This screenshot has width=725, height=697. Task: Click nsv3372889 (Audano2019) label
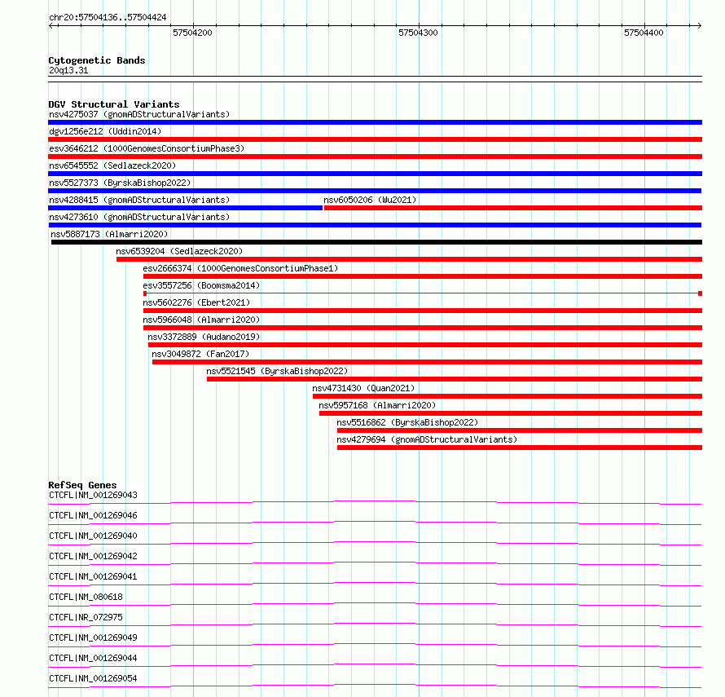[x=204, y=337]
